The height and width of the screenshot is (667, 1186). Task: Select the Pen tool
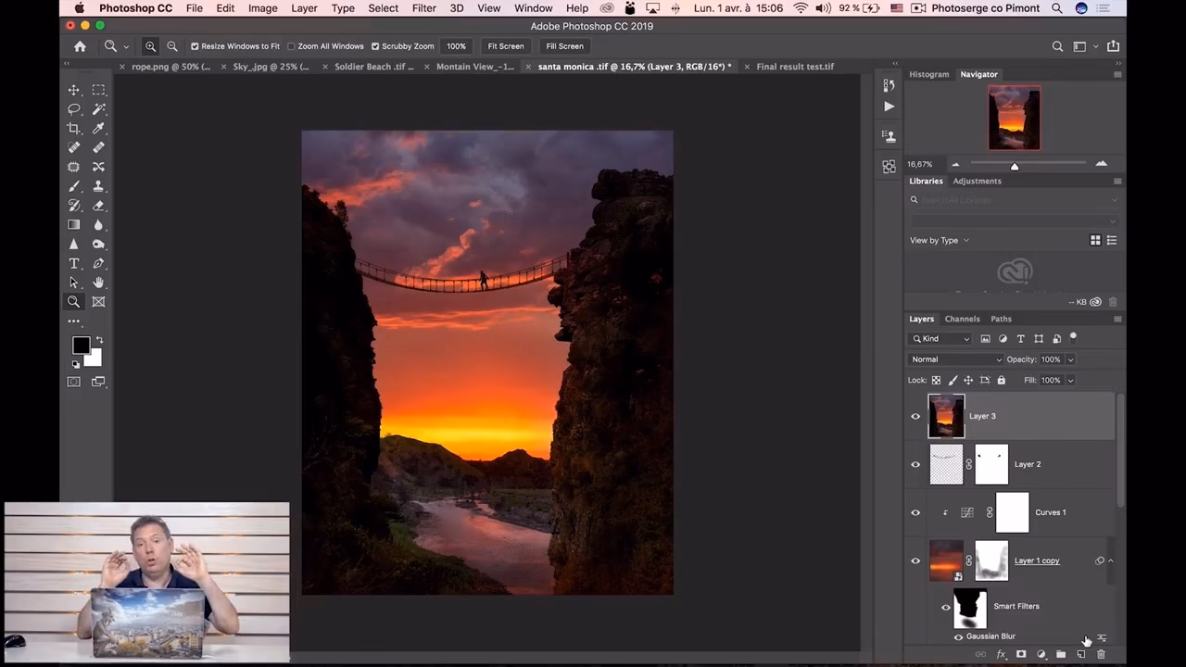click(98, 263)
